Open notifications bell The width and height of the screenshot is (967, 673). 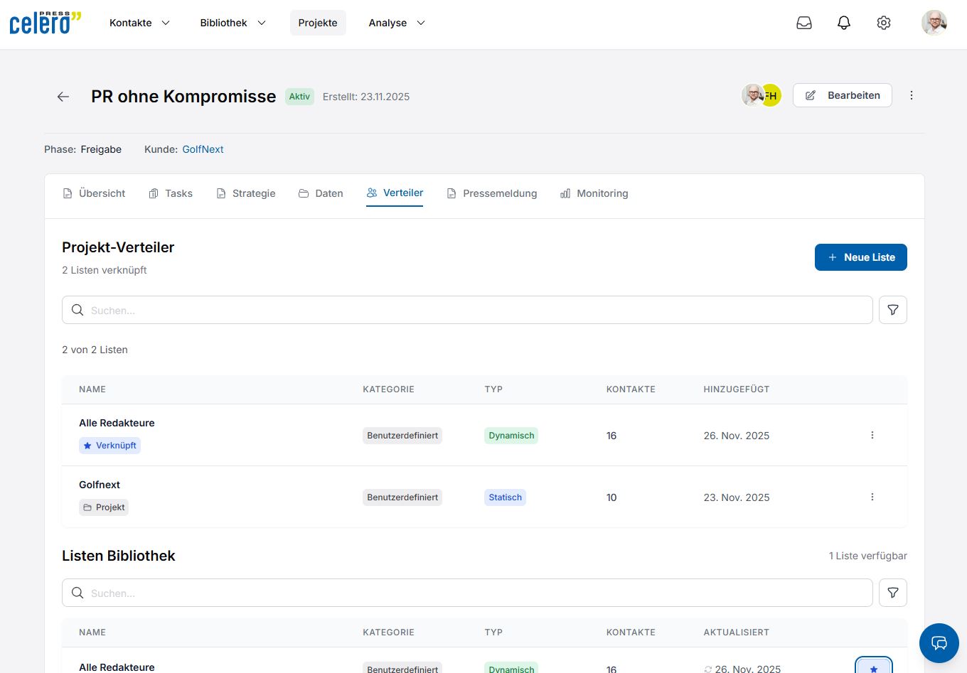click(x=844, y=23)
